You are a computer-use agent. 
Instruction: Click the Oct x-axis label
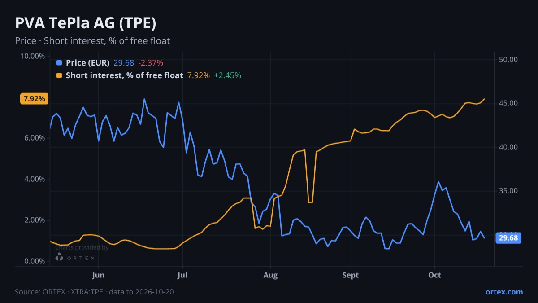[x=434, y=275]
